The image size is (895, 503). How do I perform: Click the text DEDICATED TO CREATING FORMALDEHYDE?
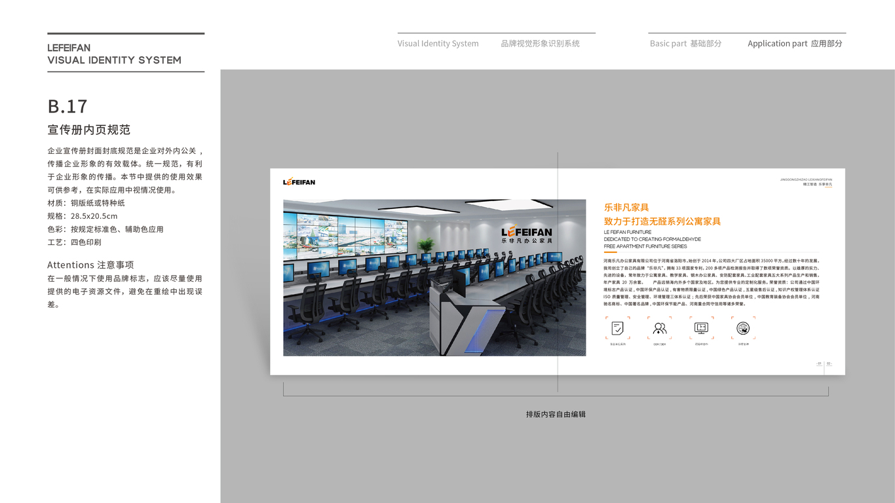tap(653, 240)
